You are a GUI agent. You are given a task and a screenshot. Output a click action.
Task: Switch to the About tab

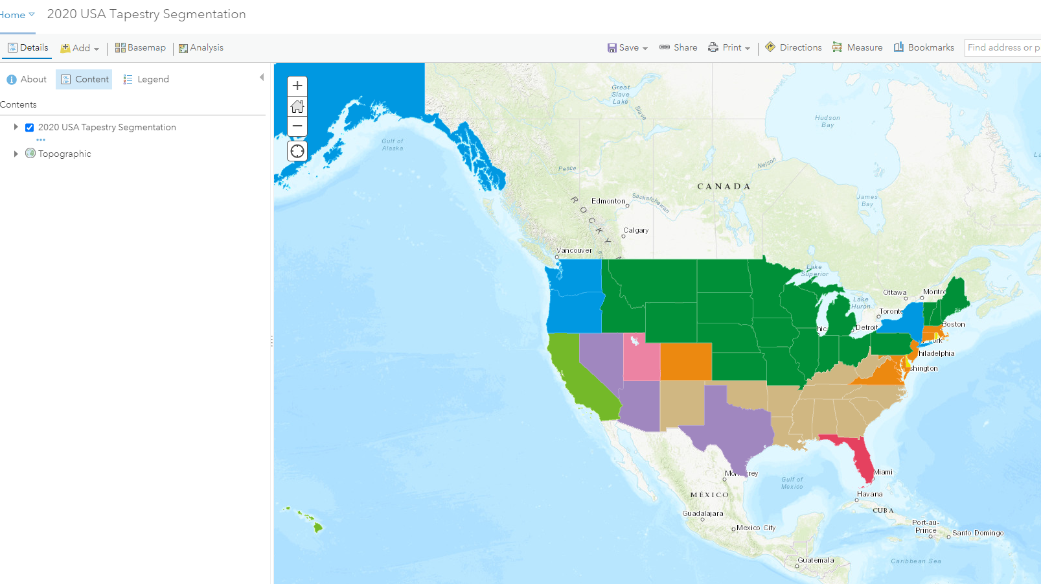click(26, 79)
